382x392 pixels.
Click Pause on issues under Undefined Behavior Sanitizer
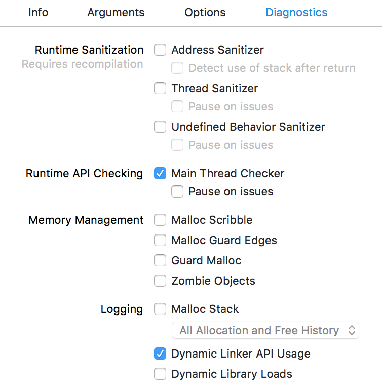pos(177,145)
